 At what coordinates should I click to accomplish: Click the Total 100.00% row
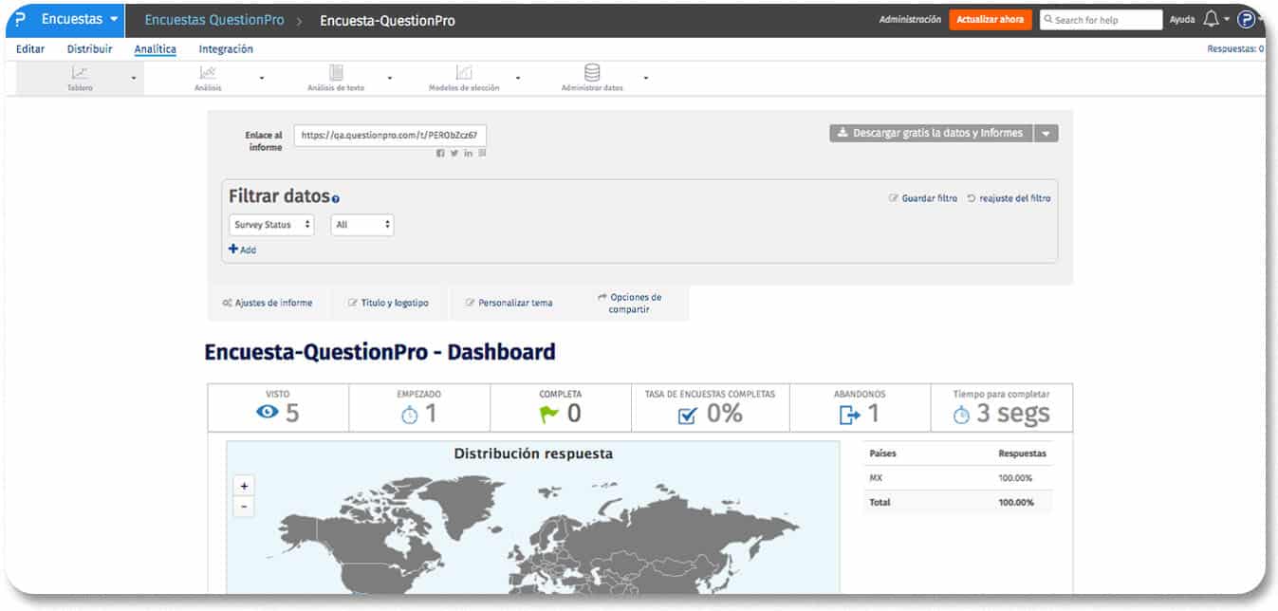(x=957, y=502)
